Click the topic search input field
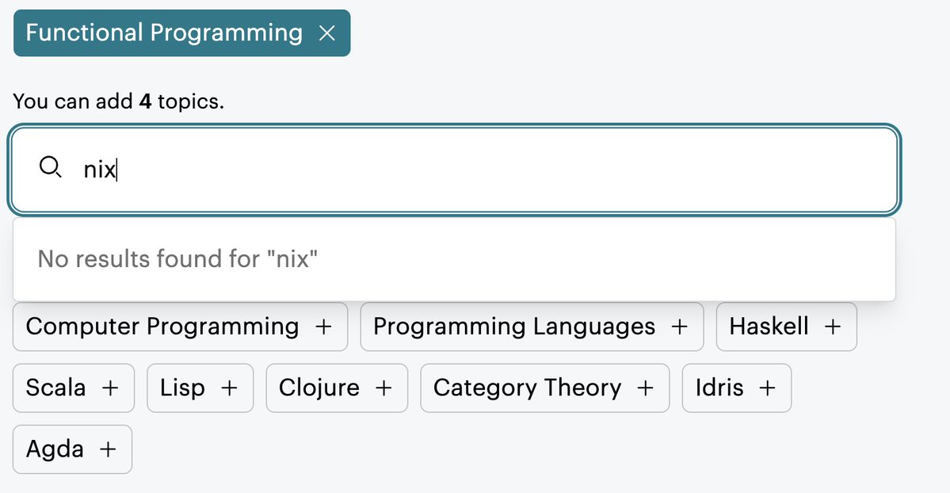The width and height of the screenshot is (950, 493). click(454, 169)
